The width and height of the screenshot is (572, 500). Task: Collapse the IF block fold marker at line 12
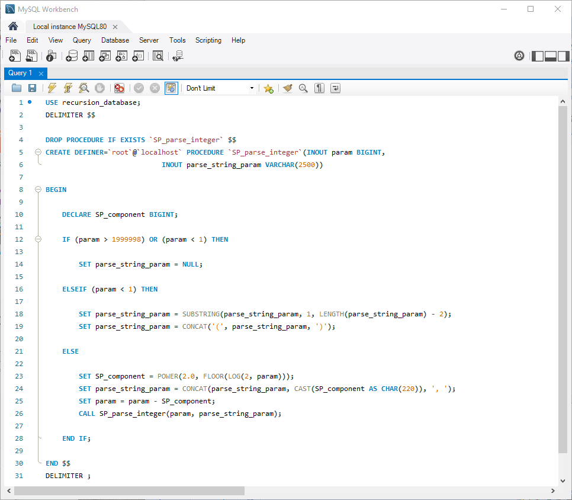pyautogui.click(x=38, y=239)
